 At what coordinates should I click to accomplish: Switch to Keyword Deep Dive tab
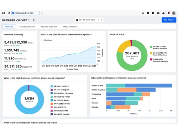pyautogui.click(x=49, y=27)
